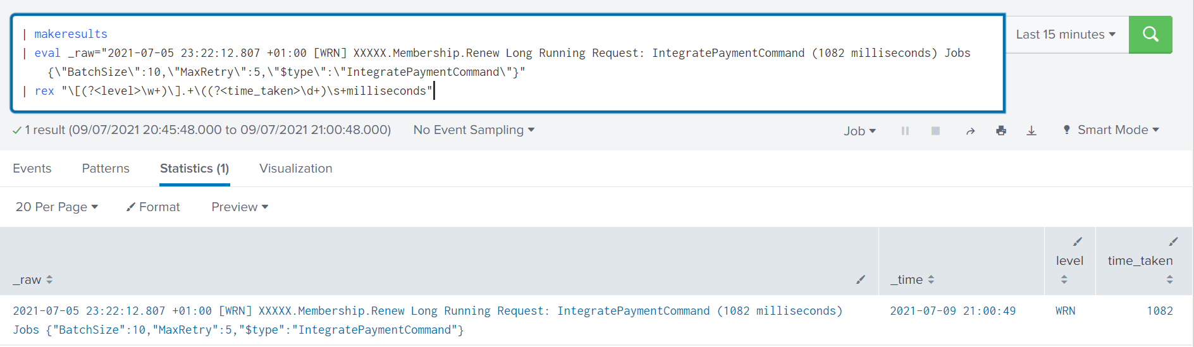Share the search job
This screenshot has height=347, width=1194.
coord(970,131)
